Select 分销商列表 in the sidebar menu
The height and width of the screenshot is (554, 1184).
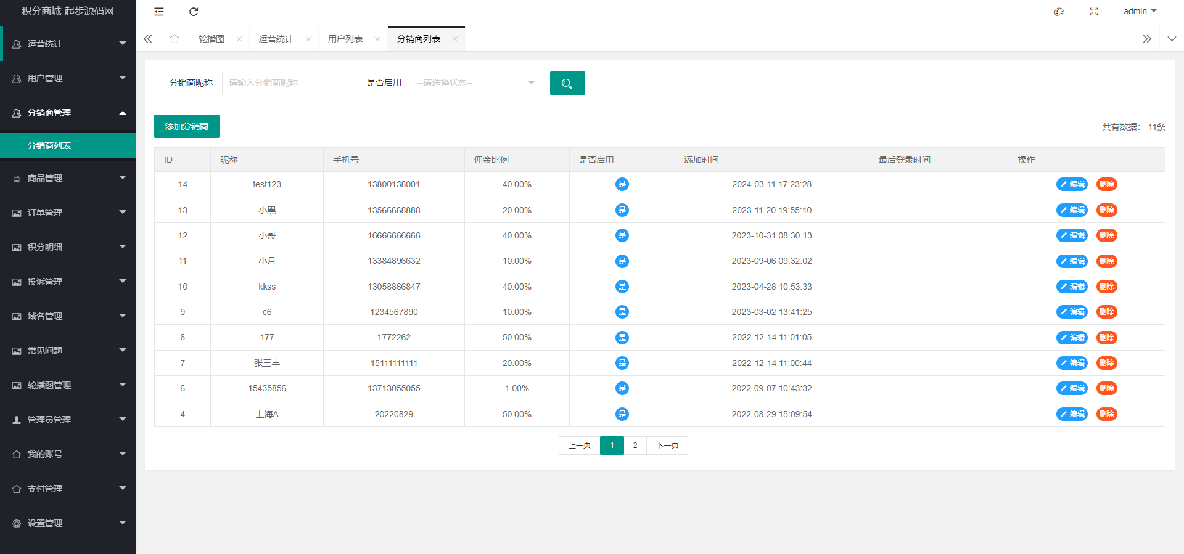[68, 145]
